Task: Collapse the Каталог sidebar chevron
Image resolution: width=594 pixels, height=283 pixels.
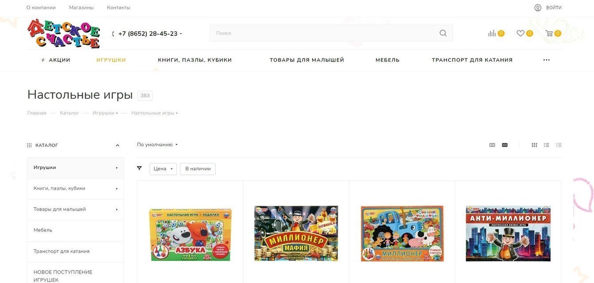Action: click(x=117, y=145)
